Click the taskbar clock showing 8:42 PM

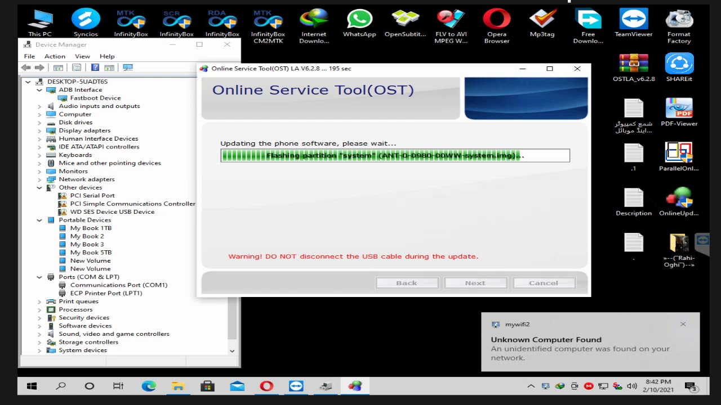[x=658, y=386]
